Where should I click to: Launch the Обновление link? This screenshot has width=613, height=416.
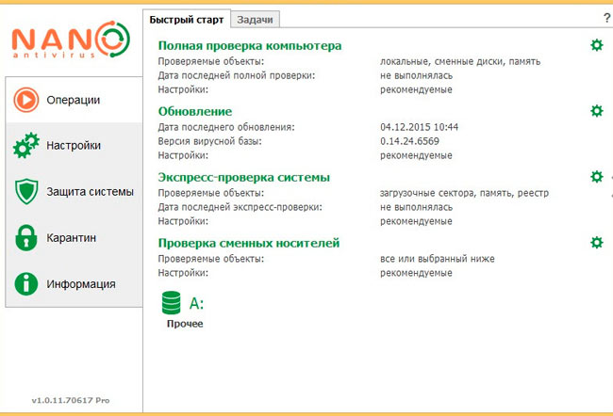click(x=194, y=112)
